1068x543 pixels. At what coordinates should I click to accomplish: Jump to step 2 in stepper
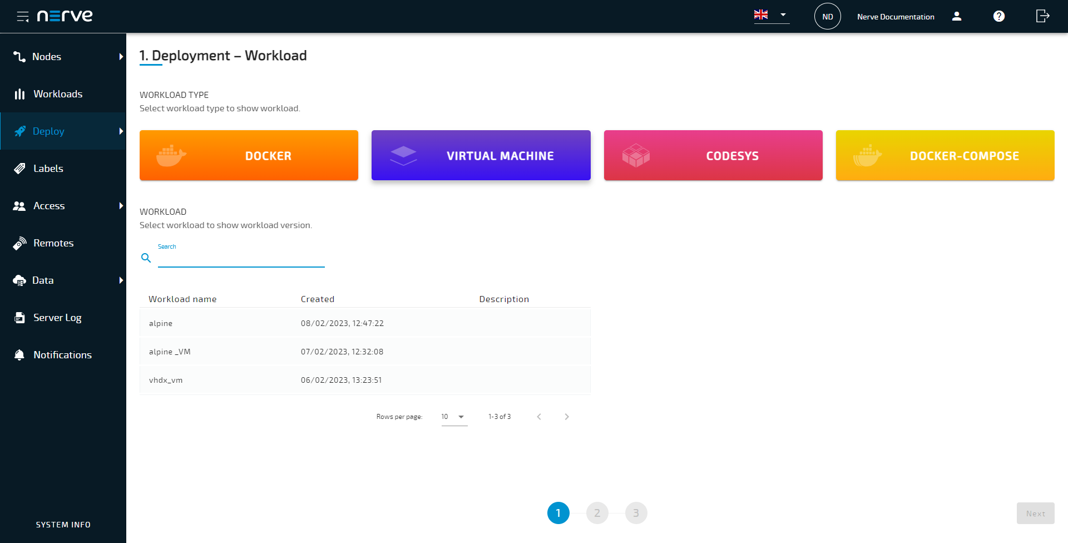597,513
